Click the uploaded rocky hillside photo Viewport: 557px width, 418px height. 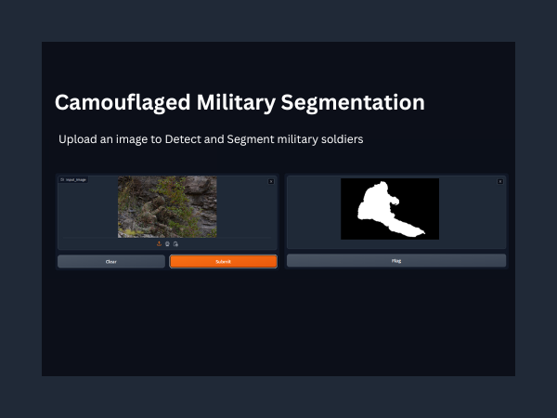point(167,207)
